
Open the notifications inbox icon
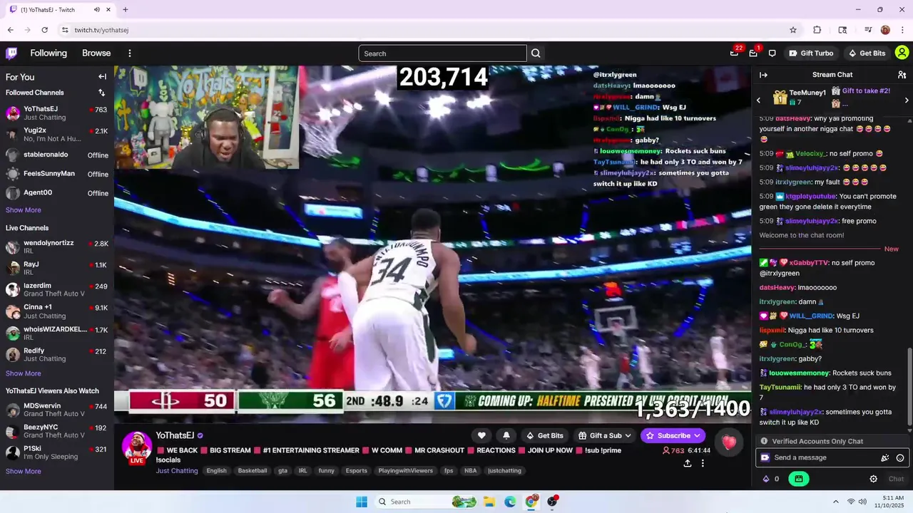753,53
